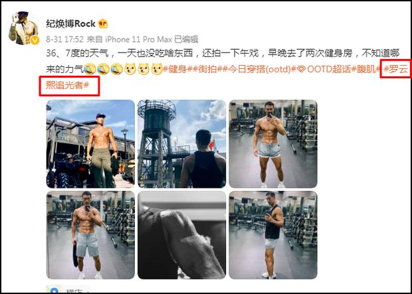Click the crown membership icon beside username
Viewport: 412px width, 294px height.
point(103,24)
